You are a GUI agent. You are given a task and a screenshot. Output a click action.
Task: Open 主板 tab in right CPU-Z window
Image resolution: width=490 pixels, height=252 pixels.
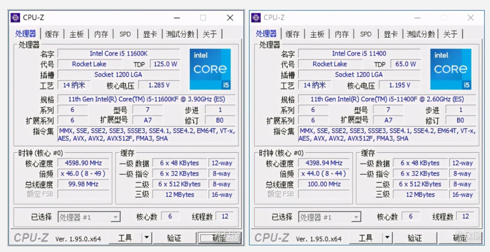tap(317, 34)
